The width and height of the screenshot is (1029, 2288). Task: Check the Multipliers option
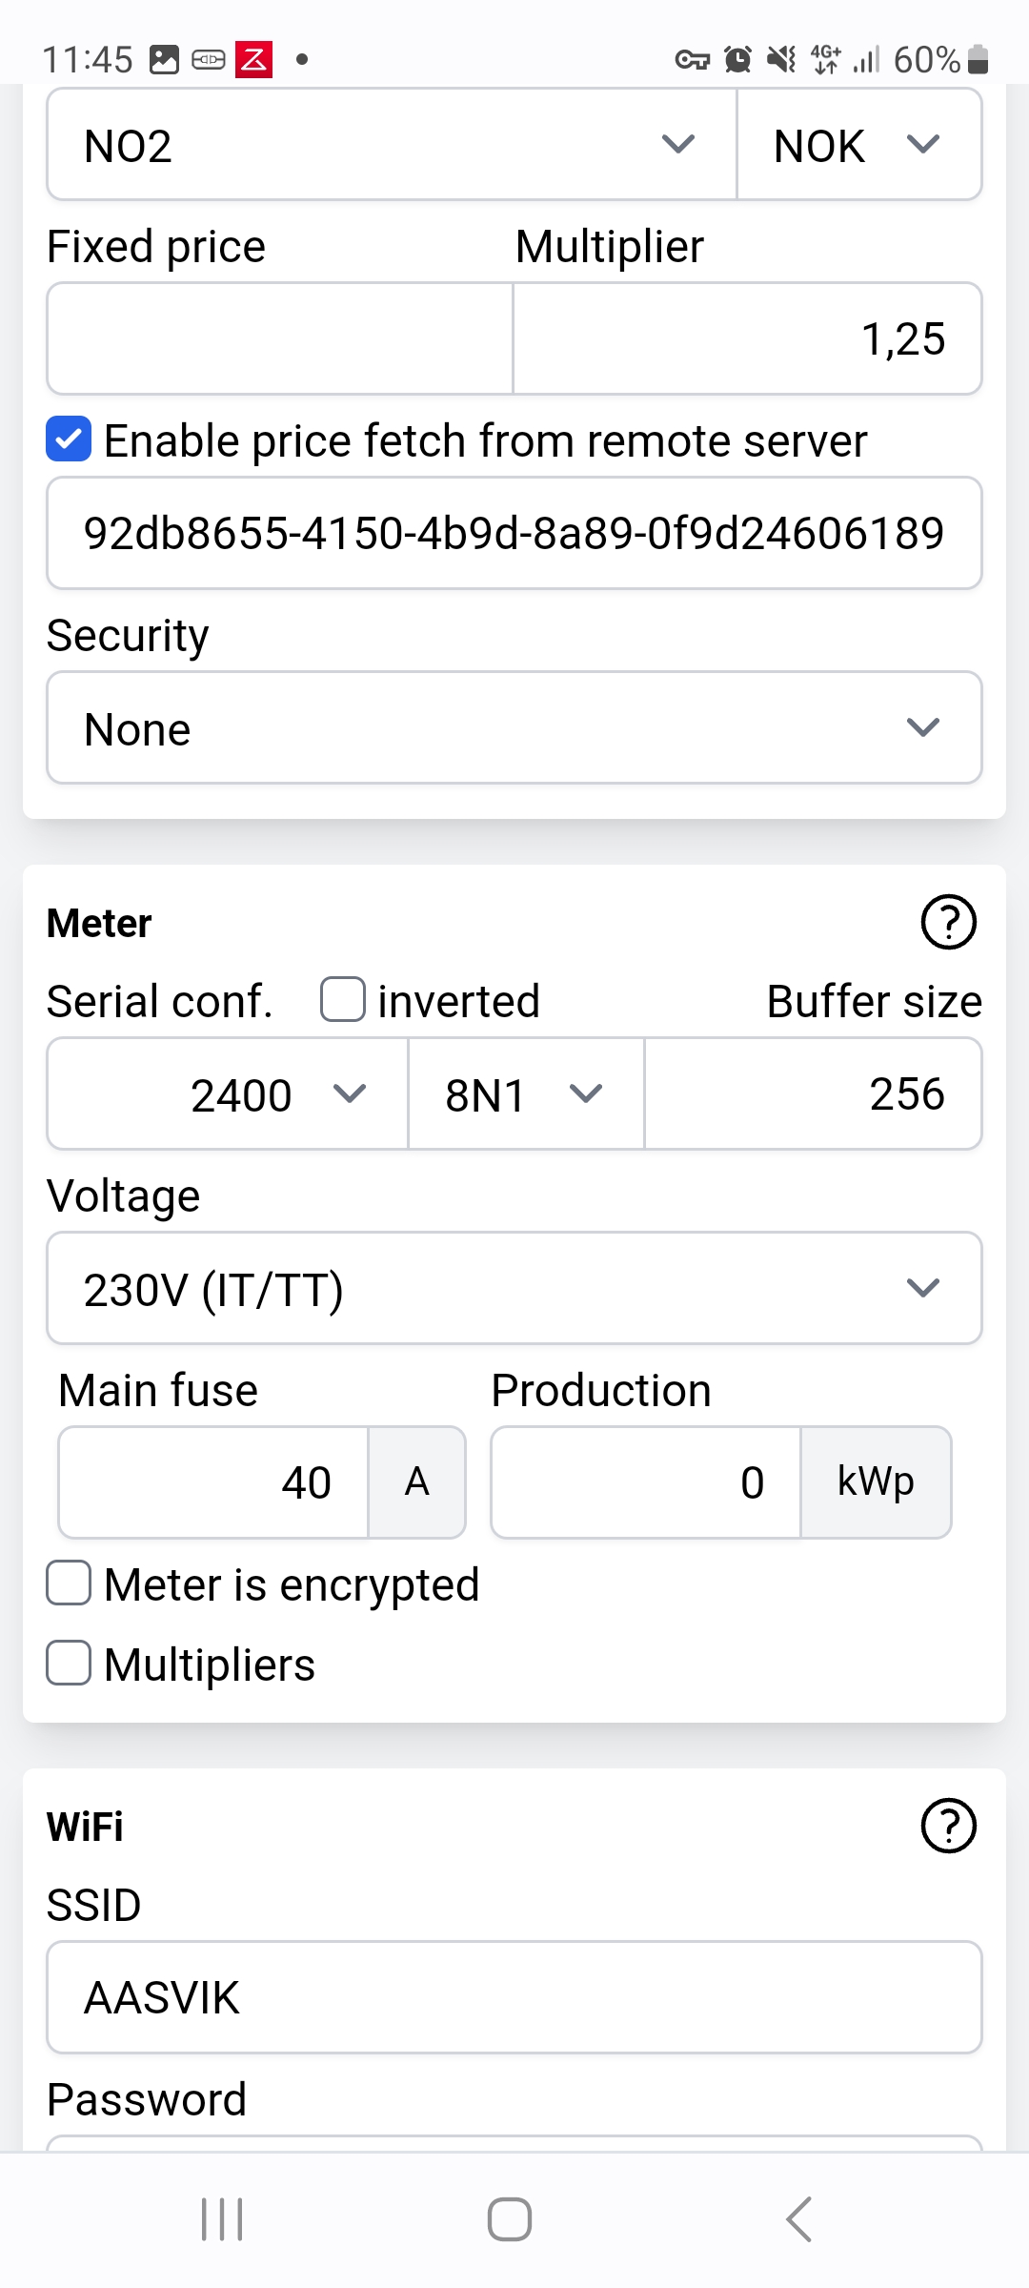pyautogui.click(x=68, y=1664)
